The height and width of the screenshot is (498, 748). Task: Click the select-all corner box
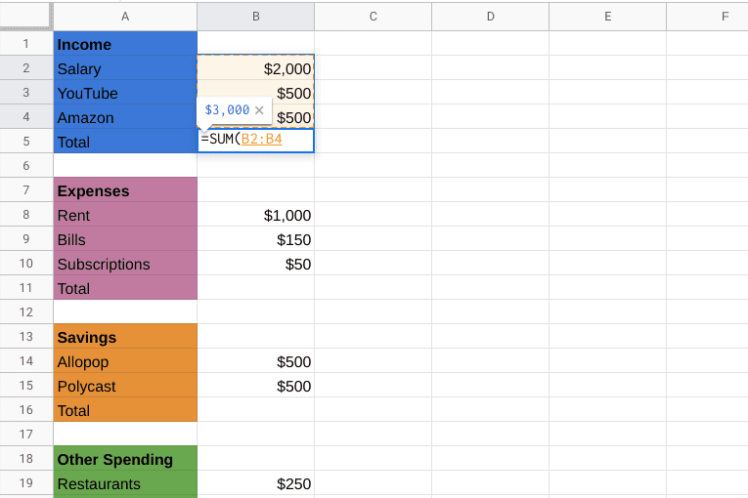(26, 17)
